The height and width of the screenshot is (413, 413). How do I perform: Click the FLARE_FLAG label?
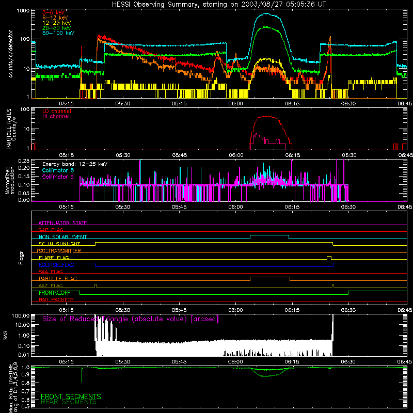(x=54, y=258)
